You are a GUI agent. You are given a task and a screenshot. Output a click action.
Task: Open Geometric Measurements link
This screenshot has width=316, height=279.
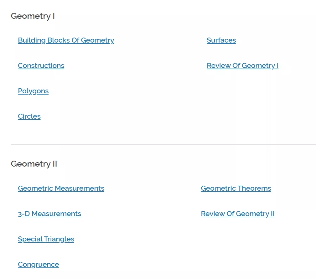61,189
